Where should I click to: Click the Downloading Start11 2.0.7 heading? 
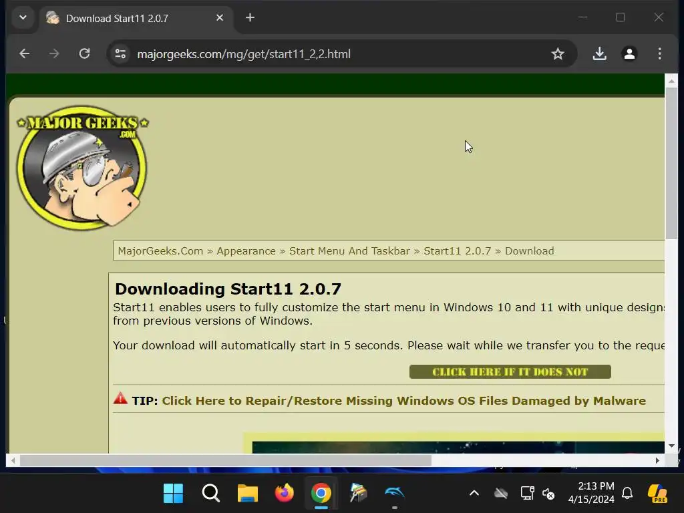[228, 289]
